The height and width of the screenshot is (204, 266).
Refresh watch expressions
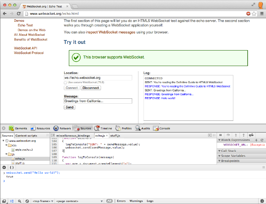tap(262, 140)
